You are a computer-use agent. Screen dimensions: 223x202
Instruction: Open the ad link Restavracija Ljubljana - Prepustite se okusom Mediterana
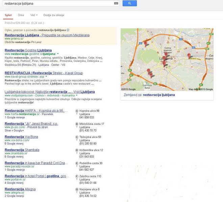[x=47, y=35]
